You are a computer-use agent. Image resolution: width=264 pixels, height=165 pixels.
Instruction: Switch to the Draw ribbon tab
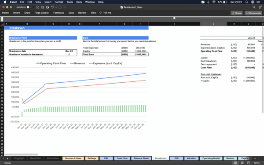pyautogui.click(x=27, y=13)
